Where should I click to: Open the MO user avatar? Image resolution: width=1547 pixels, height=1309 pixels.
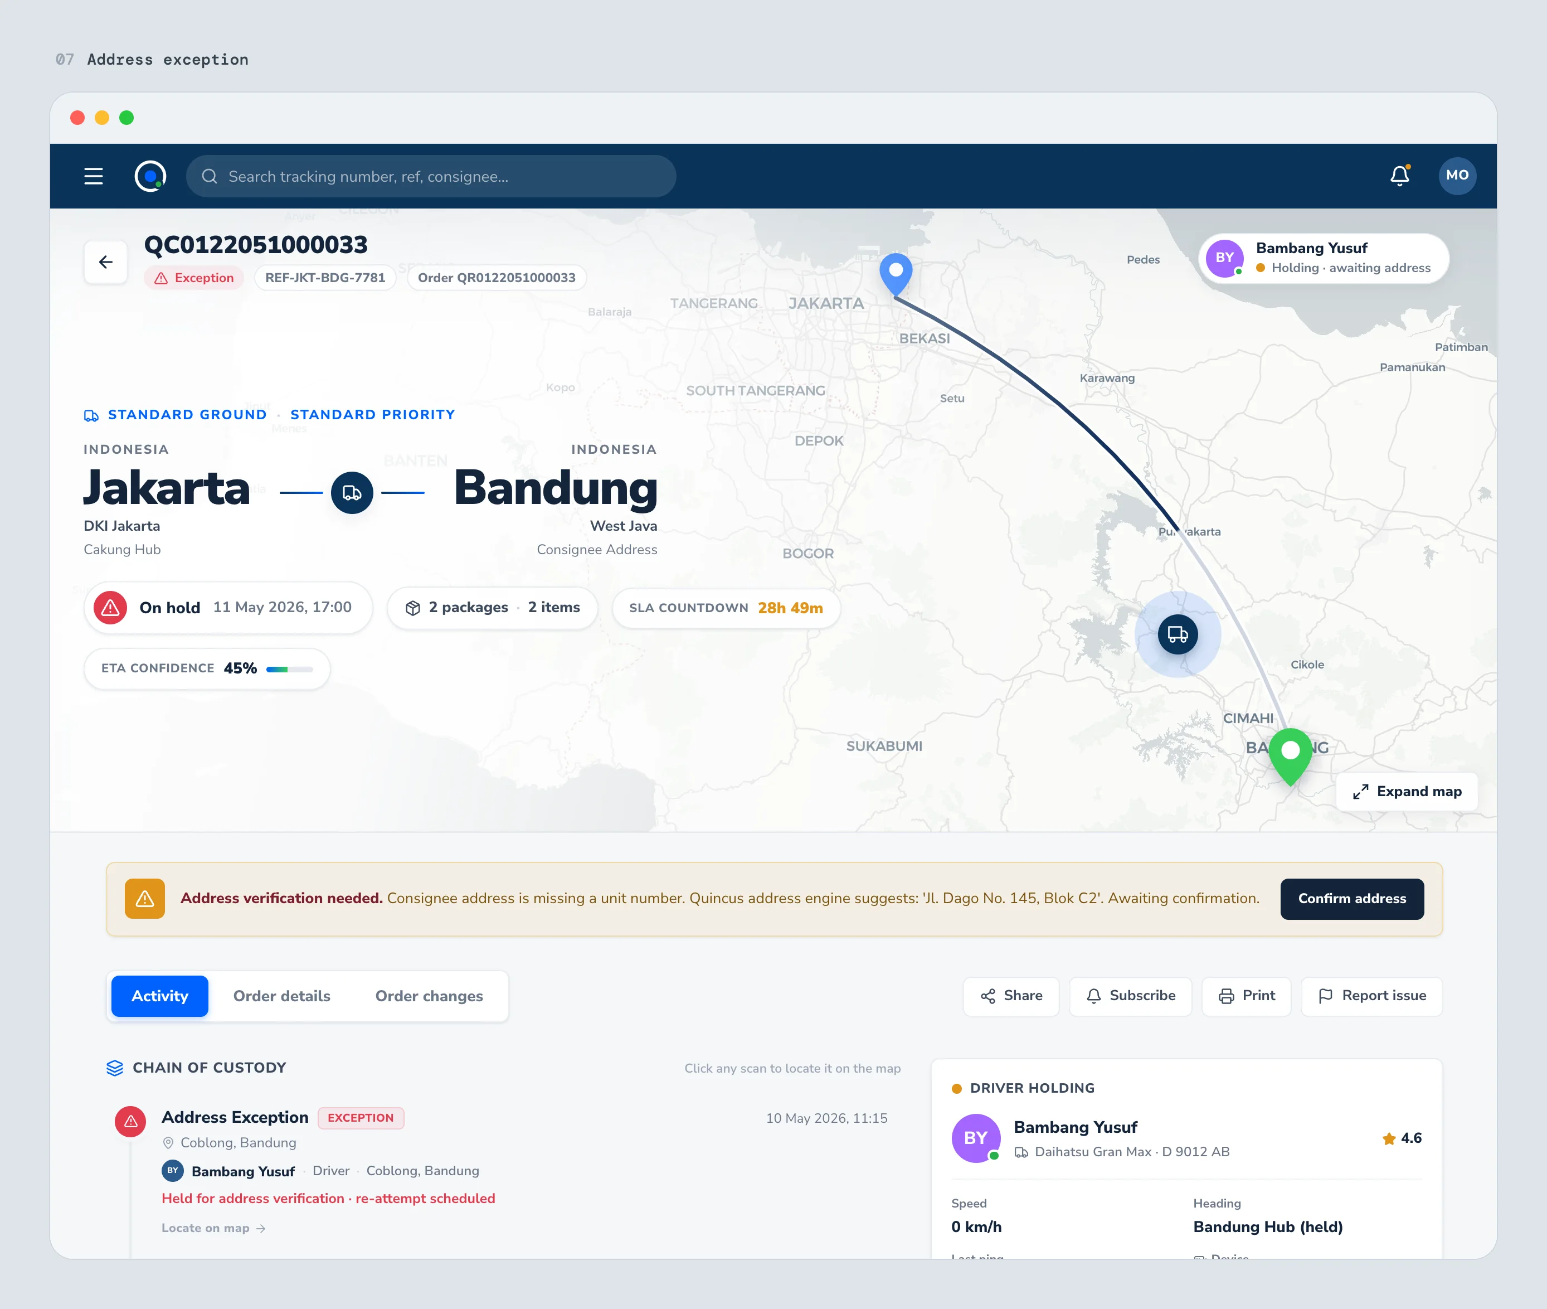click(x=1457, y=176)
